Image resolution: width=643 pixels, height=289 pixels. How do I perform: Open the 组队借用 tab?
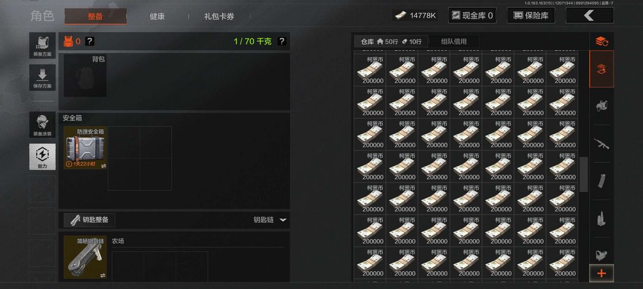[454, 42]
